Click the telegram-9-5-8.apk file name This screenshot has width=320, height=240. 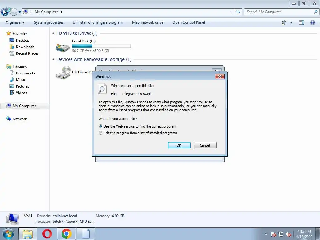137,94
